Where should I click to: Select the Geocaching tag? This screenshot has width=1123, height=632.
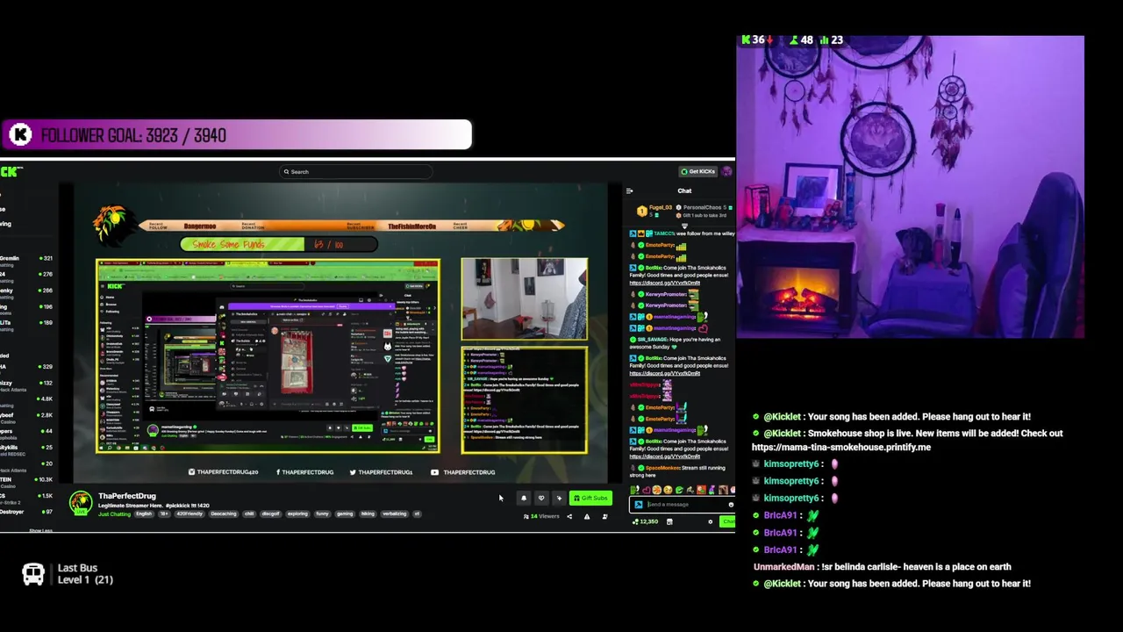(224, 513)
